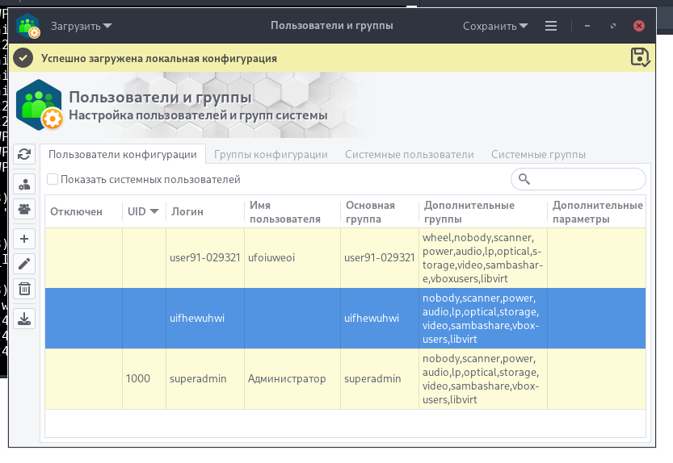Click the floppy disk icon in the notification bar

click(x=639, y=56)
